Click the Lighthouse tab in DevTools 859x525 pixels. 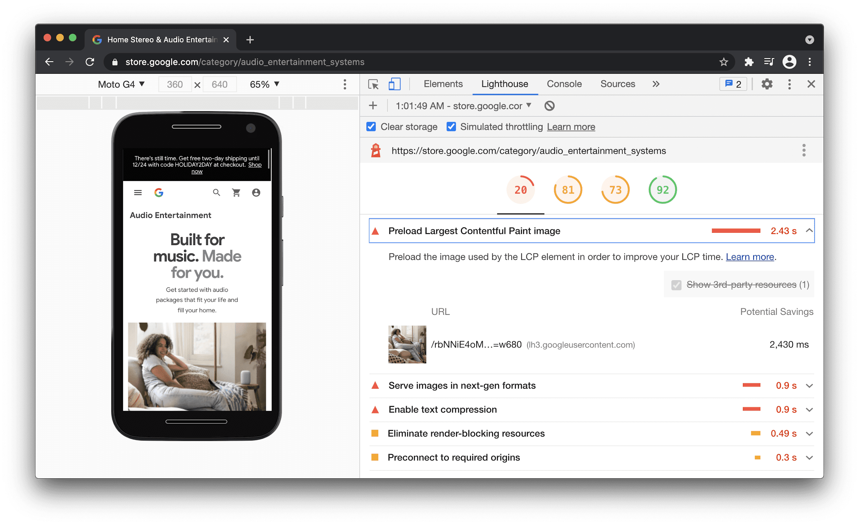click(504, 84)
